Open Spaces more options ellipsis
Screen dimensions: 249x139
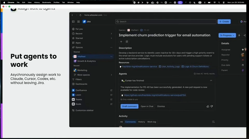click(x=111, y=47)
